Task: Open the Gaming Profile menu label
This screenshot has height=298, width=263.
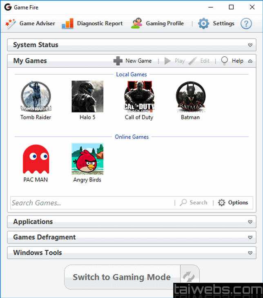Action: coord(165,23)
